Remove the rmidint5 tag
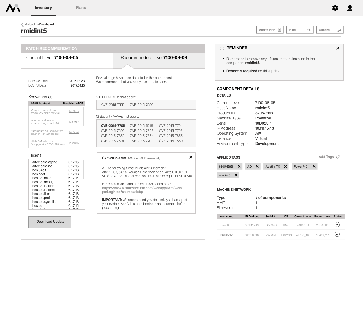 (236, 175)
